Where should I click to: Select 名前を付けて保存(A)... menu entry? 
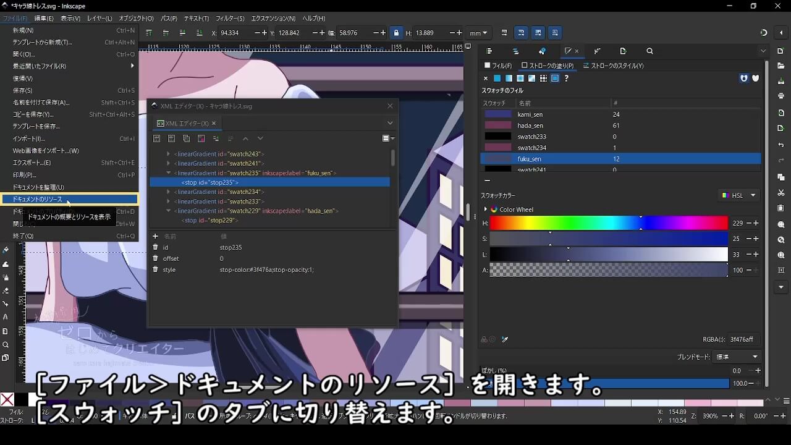click(x=69, y=103)
